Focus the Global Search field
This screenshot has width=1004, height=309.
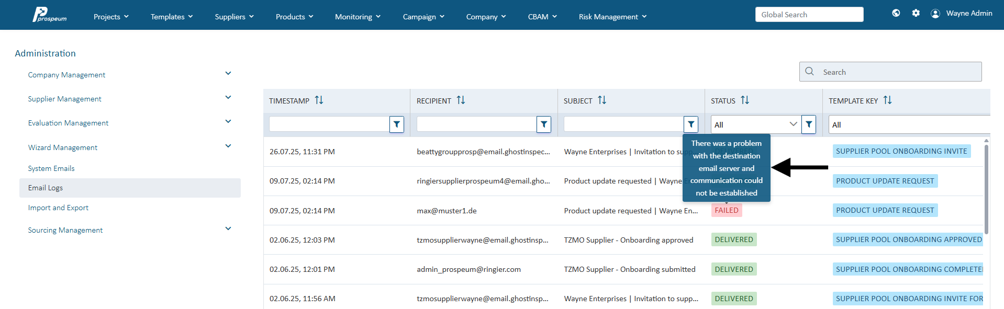tap(809, 15)
